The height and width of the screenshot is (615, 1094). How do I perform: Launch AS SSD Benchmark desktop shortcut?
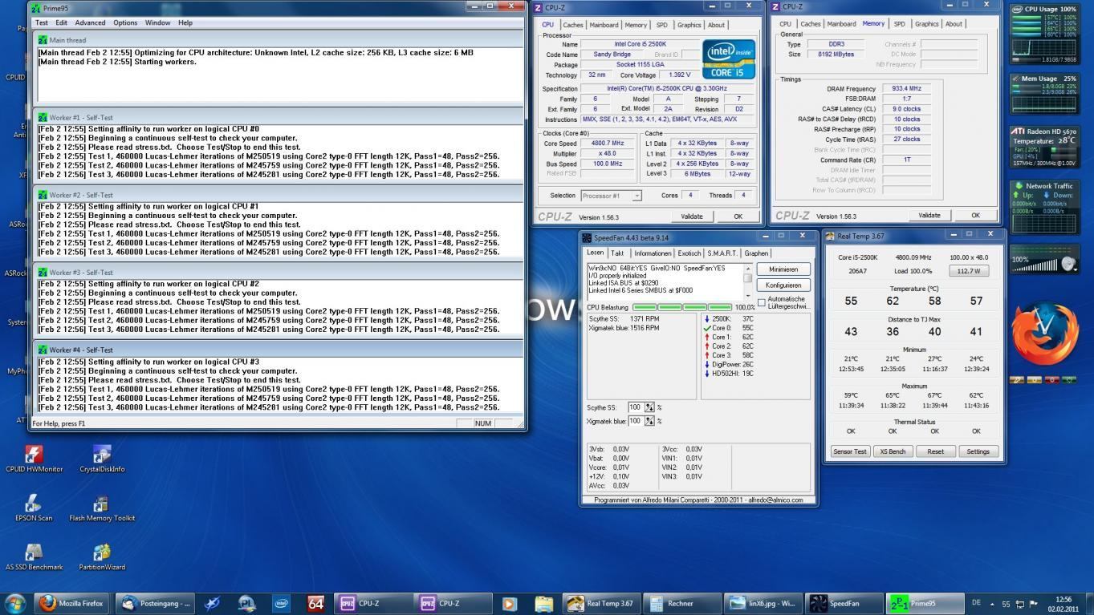coord(34,556)
